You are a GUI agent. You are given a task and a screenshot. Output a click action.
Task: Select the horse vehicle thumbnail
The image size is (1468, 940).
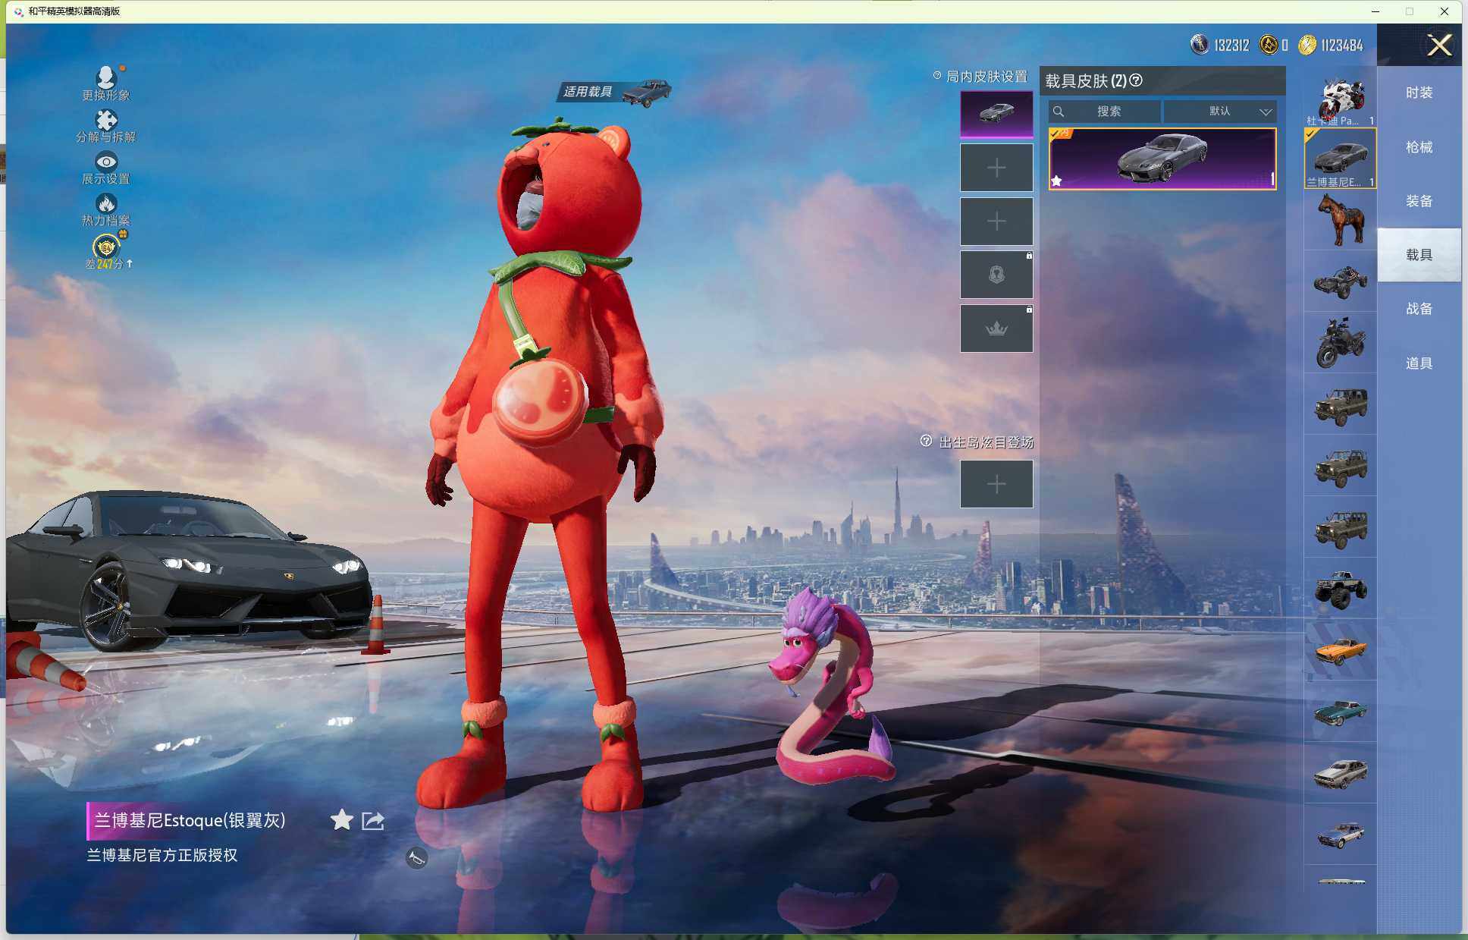1340,219
